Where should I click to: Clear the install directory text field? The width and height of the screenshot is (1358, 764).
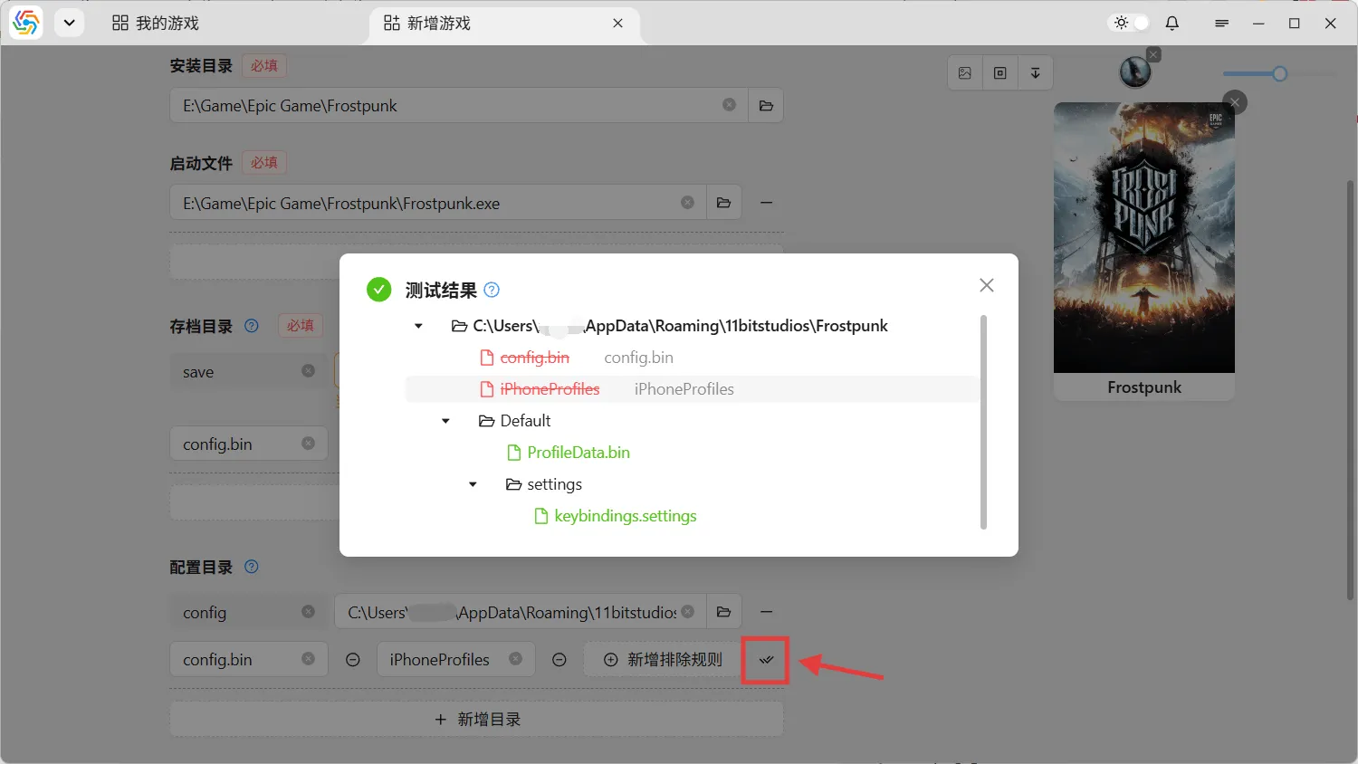[729, 106]
